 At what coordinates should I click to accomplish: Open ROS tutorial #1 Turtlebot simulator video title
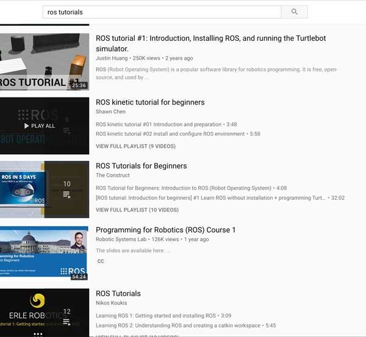[211, 43]
